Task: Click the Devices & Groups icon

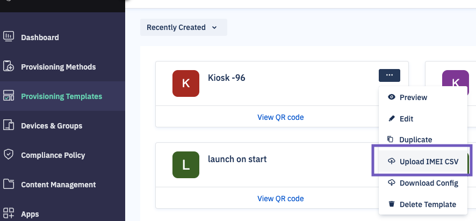Action: 9,125
